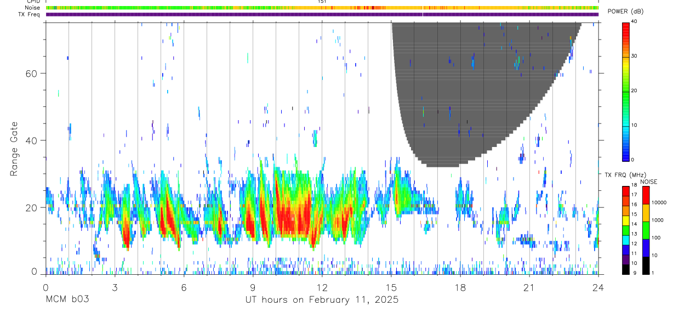
Task: Click the 'UT hours on February 11, 2025' axis title
Action: tap(321, 300)
